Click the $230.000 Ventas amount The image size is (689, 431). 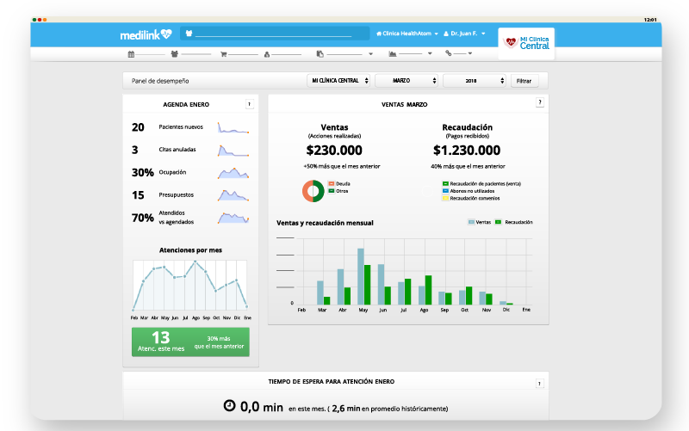tap(334, 151)
